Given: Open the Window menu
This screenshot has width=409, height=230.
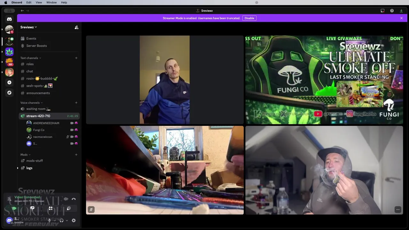Looking at the screenshot, I should coord(51,2).
